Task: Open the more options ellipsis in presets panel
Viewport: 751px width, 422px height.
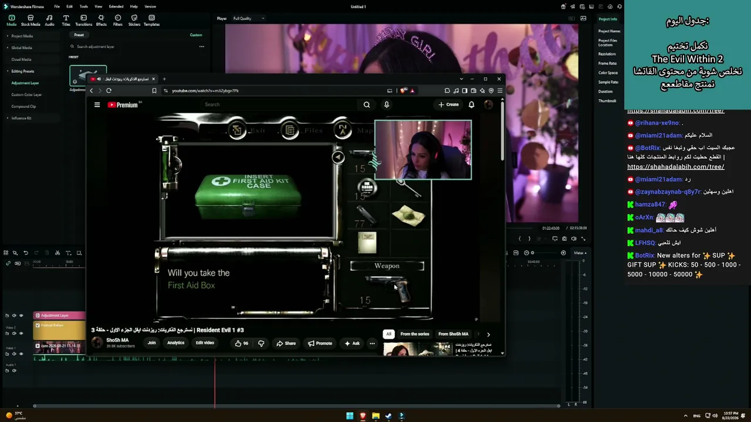Action: click(201, 46)
